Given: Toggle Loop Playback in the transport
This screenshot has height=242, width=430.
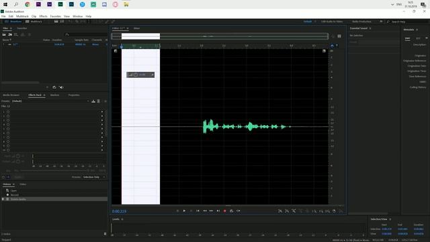Looking at the screenshot, I should [231, 210].
